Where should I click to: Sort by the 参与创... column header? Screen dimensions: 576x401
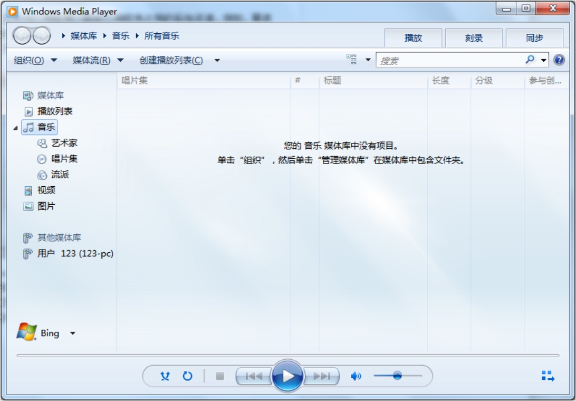546,81
